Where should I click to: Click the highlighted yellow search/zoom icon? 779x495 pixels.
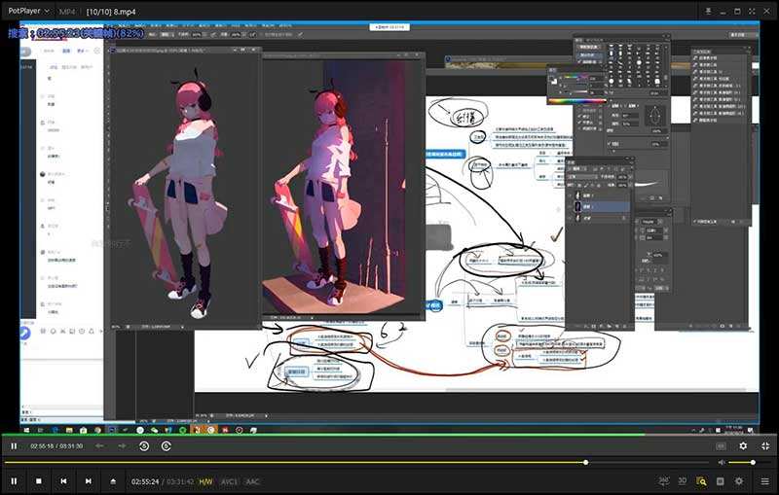(701, 481)
